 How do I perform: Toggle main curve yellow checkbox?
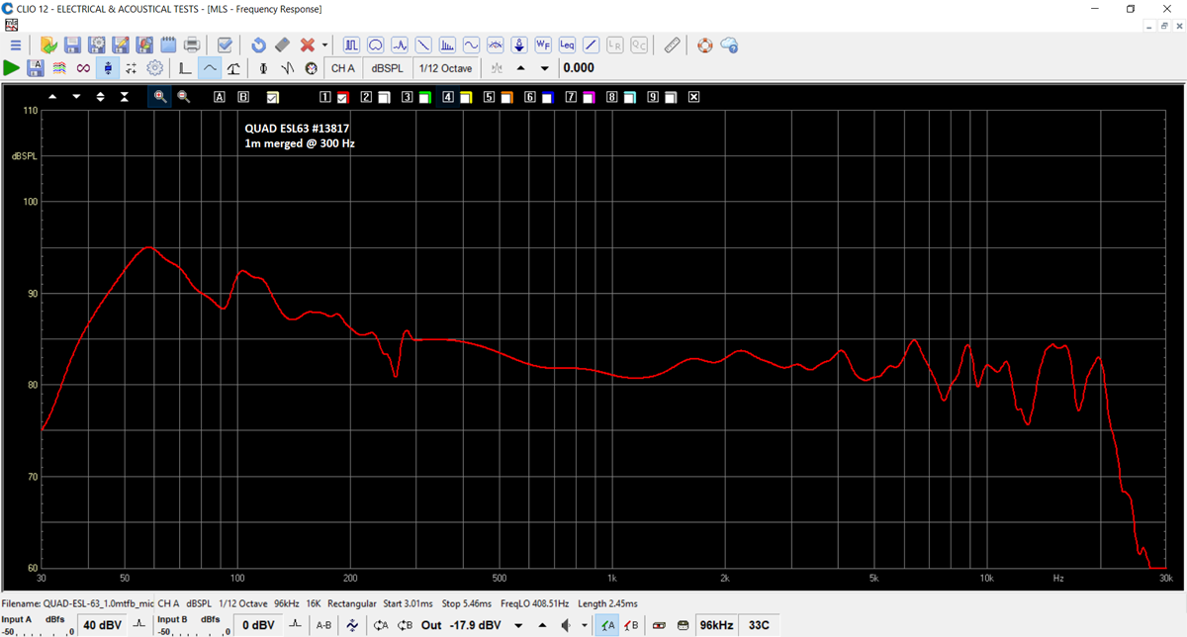(x=272, y=97)
